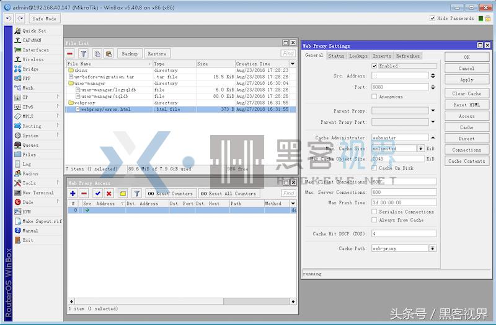Image resolution: width=496 pixels, height=325 pixels.
Task: Open CAPsMAN menu item
Action: click(x=32, y=40)
